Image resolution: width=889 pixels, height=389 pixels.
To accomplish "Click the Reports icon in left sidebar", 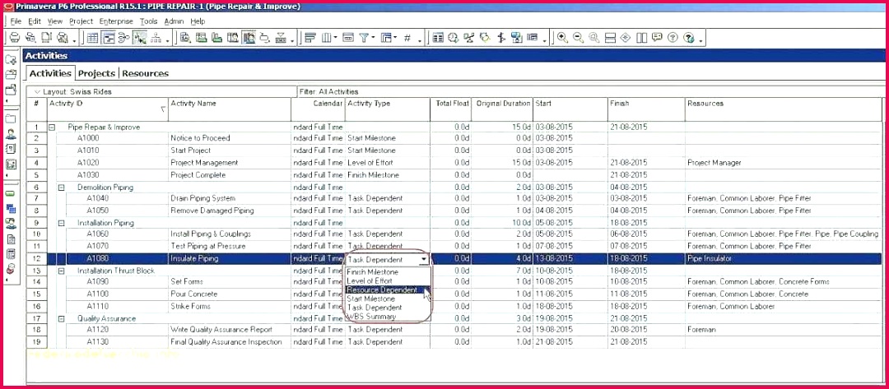I will point(11,150).
